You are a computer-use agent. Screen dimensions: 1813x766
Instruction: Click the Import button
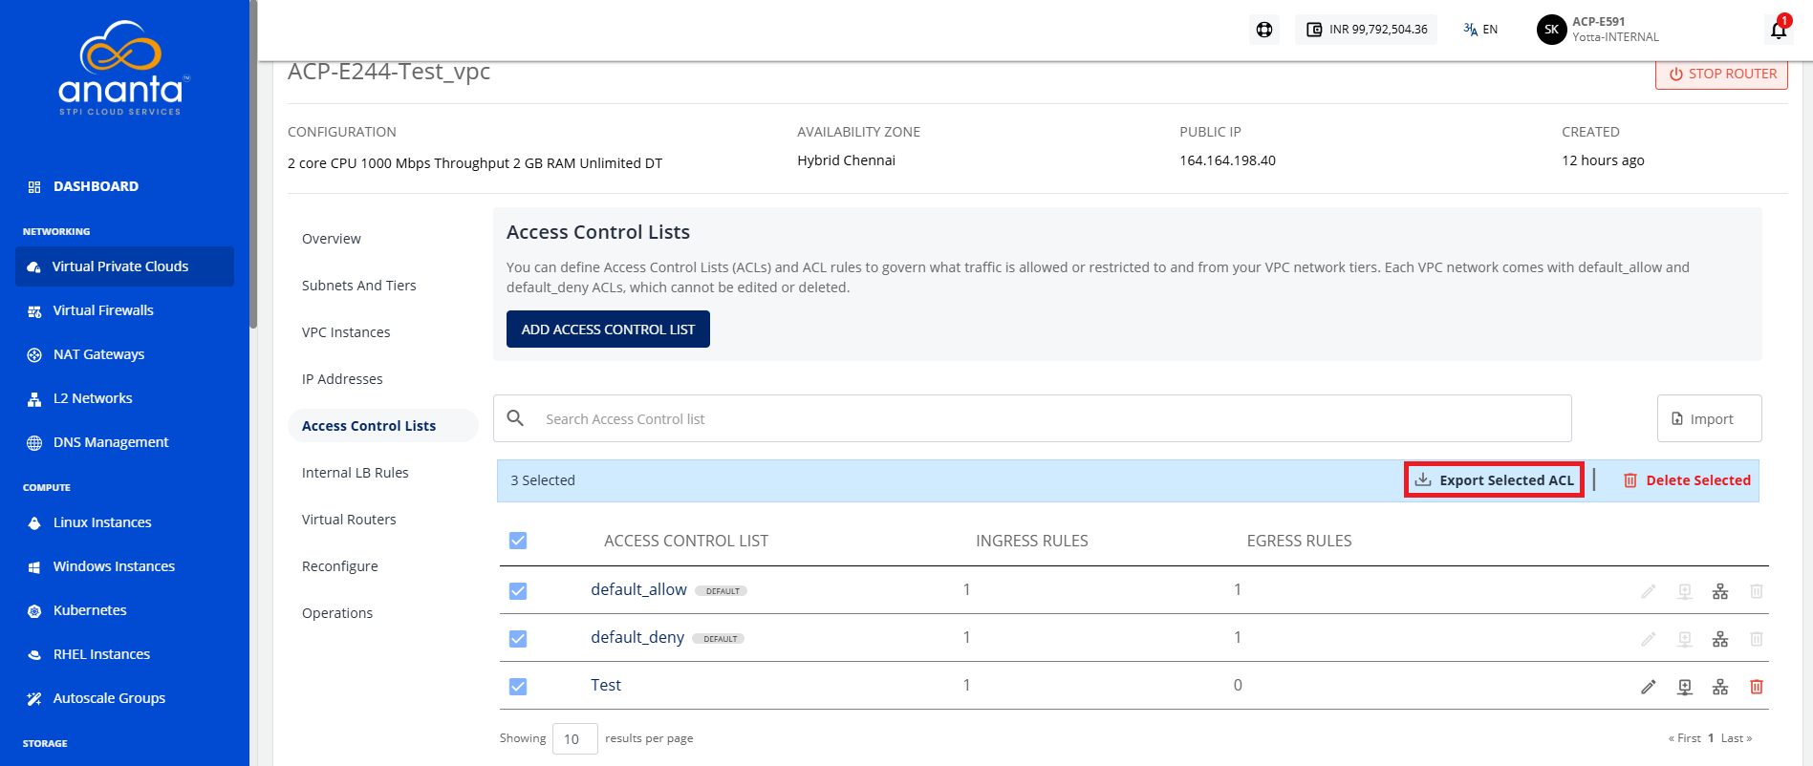[x=1709, y=418]
